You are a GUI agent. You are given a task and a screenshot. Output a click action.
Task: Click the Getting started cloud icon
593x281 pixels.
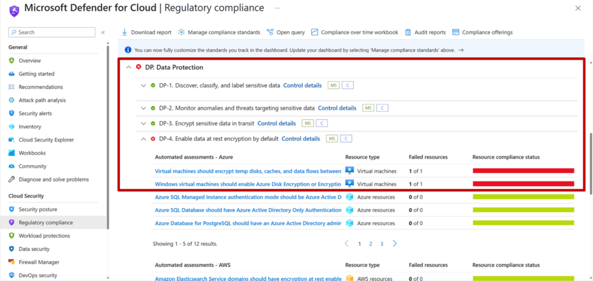coord(12,74)
